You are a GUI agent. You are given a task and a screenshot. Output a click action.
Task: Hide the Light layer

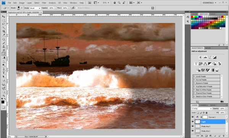tap(193, 122)
